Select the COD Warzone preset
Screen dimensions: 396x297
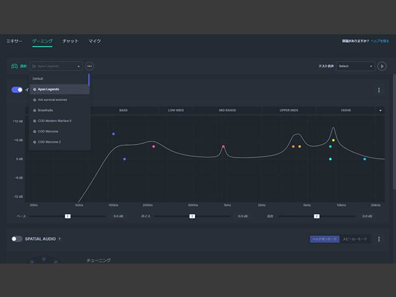pyautogui.click(x=59, y=131)
